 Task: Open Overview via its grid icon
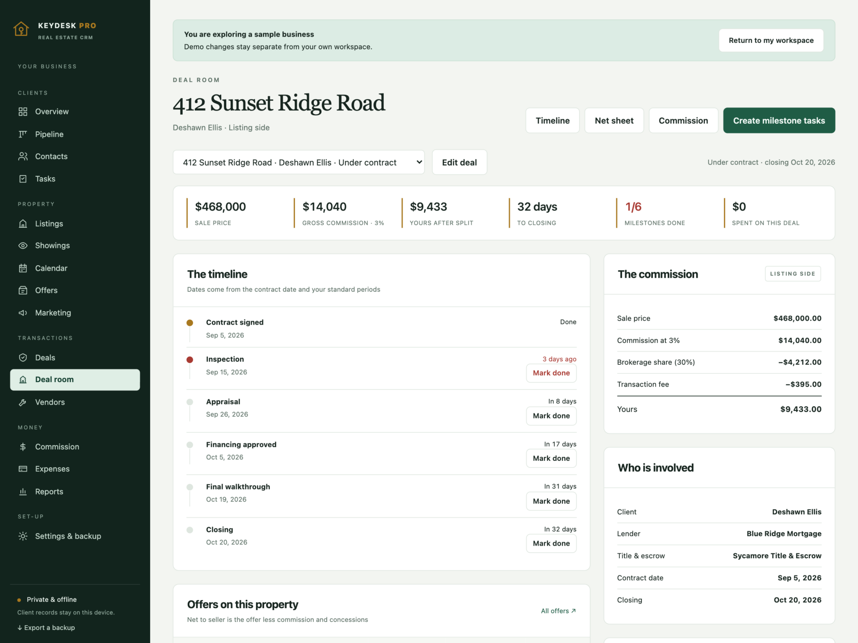[x=23, y=112]
